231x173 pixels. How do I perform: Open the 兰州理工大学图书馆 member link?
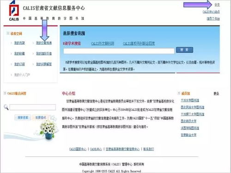point(193,114)
